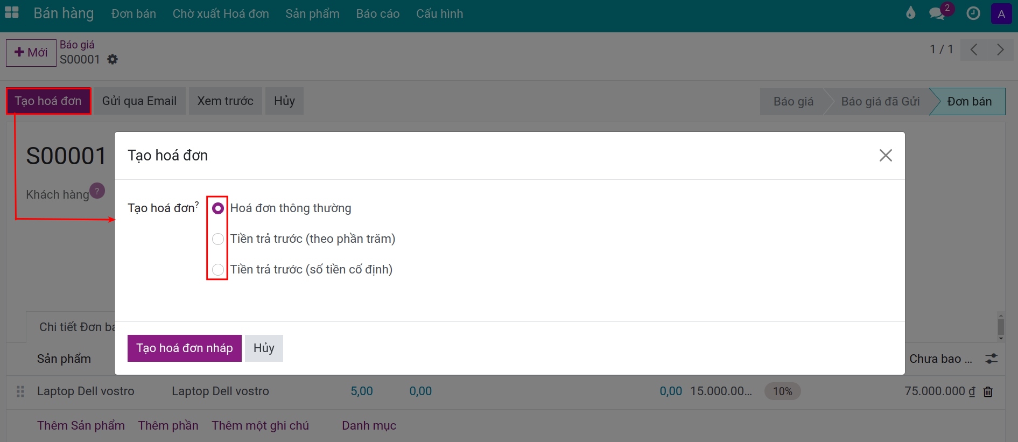Click the Xem trước button
Image resolution: width=1018 pixels, height=442 pixels.
coord(226,101)
